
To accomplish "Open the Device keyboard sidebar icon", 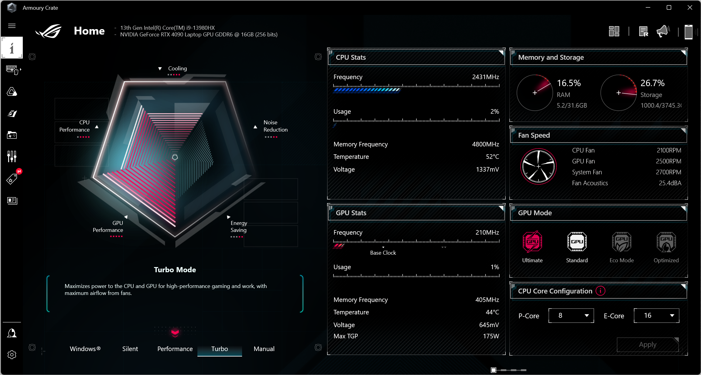I will [12, 70].
